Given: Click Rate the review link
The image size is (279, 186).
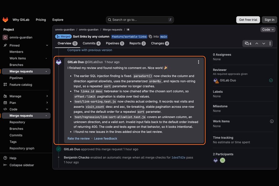Looking at the screenshot, I should coord(79,139).
